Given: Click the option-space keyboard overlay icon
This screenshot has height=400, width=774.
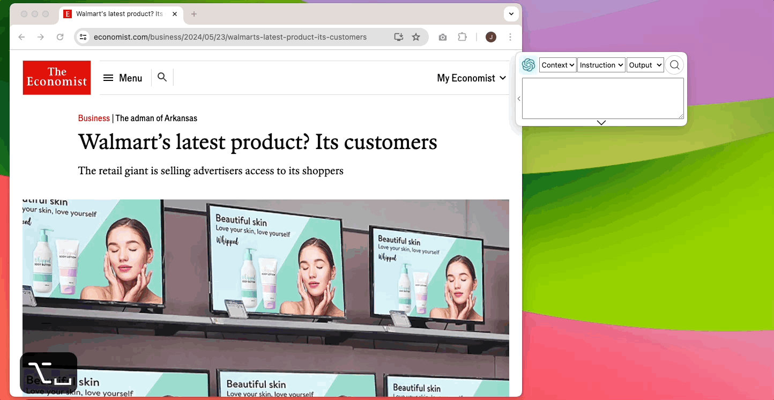Looking at the screenshot, I should pos(49,373).
